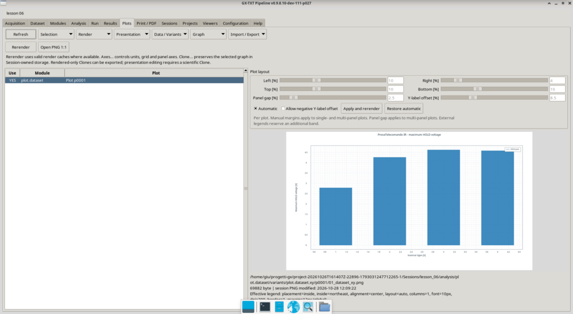Open the Projects tab
Image resolution: width=573 pixels, height=314 pixels.
tap(190, 23)
